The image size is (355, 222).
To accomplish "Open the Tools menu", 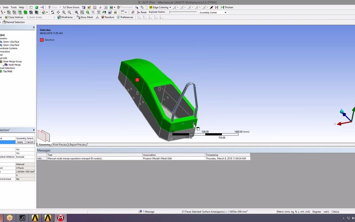I will pyautogui.click(x=13, y=7).
